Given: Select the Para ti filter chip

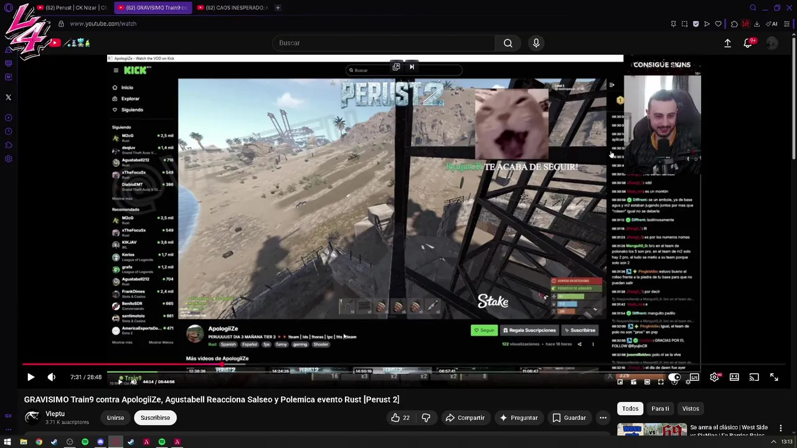Looking at the screenshot, I should coord(660,409).
